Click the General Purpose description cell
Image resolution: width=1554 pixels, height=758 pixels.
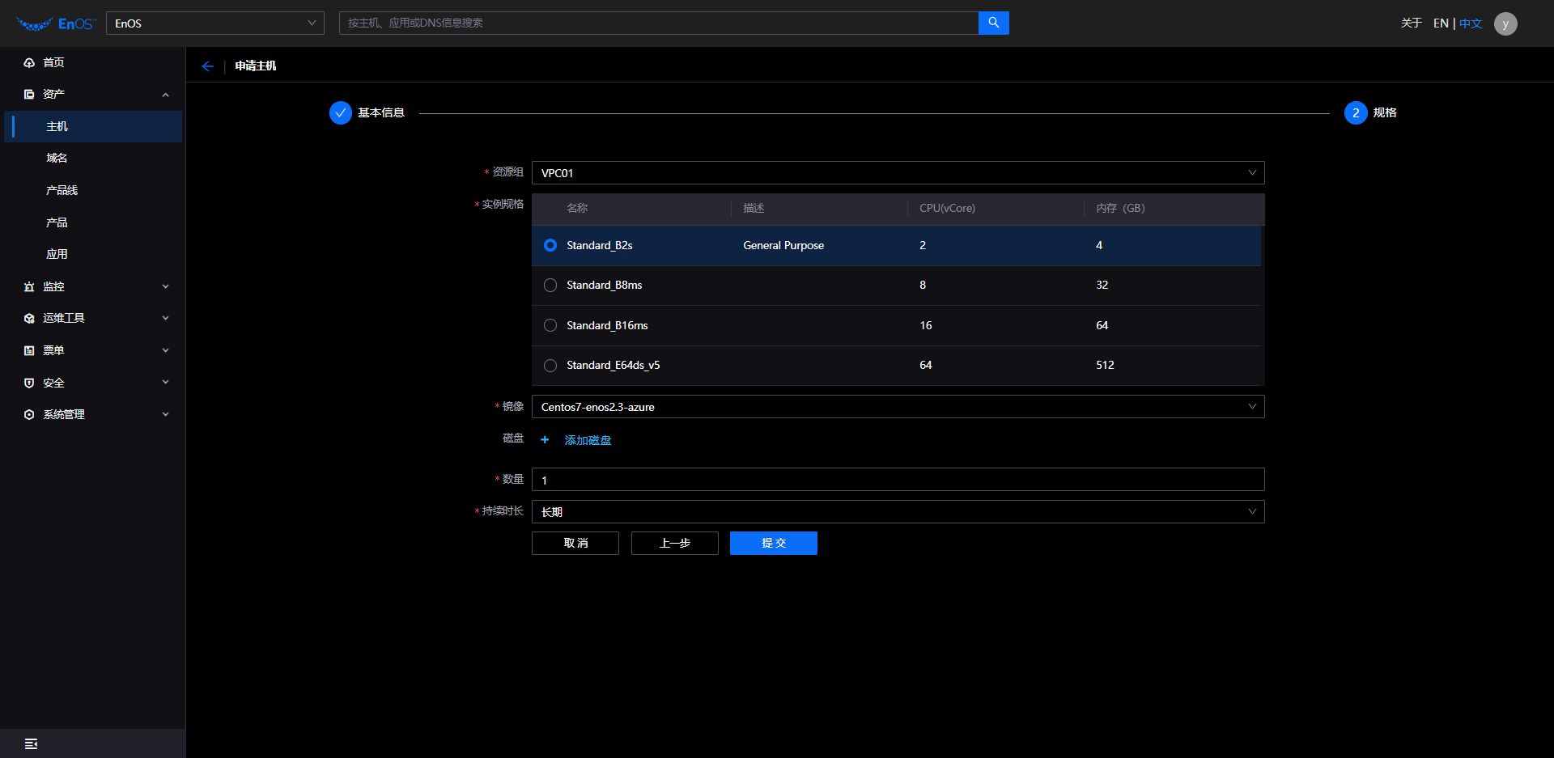(783, 245)
